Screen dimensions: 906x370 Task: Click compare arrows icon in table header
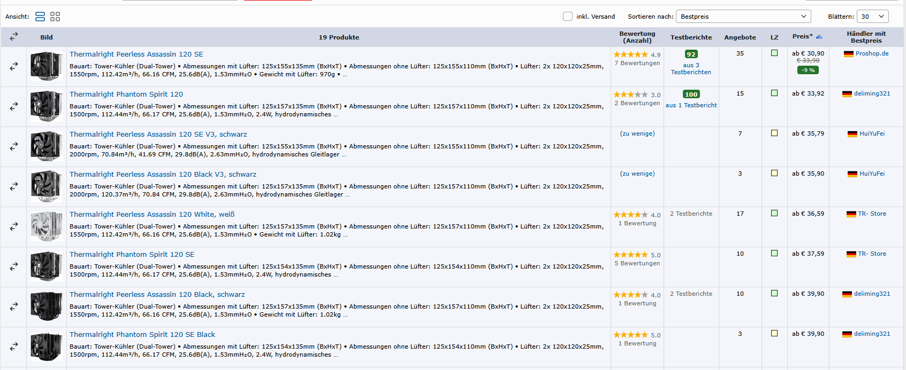pos(14,36)
